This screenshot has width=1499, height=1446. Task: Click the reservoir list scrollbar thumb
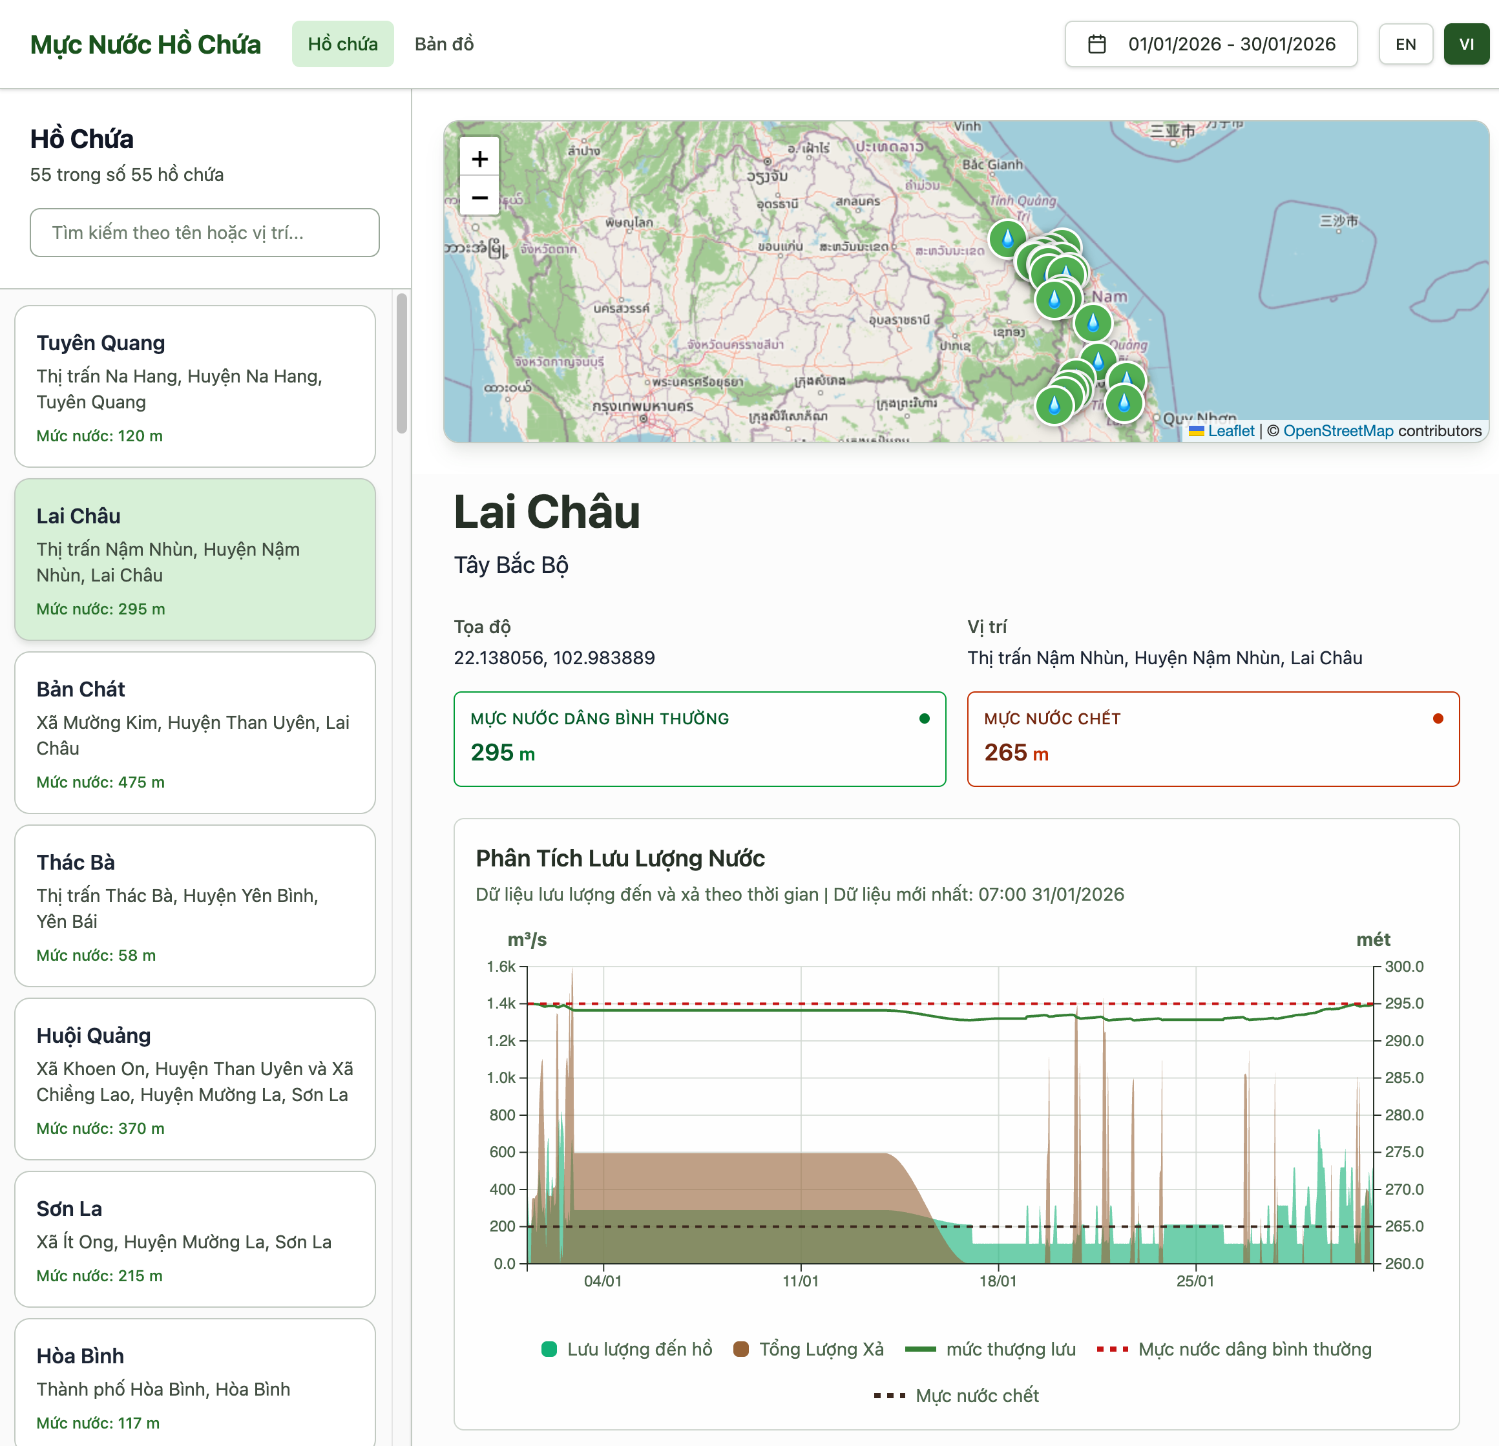401,363
